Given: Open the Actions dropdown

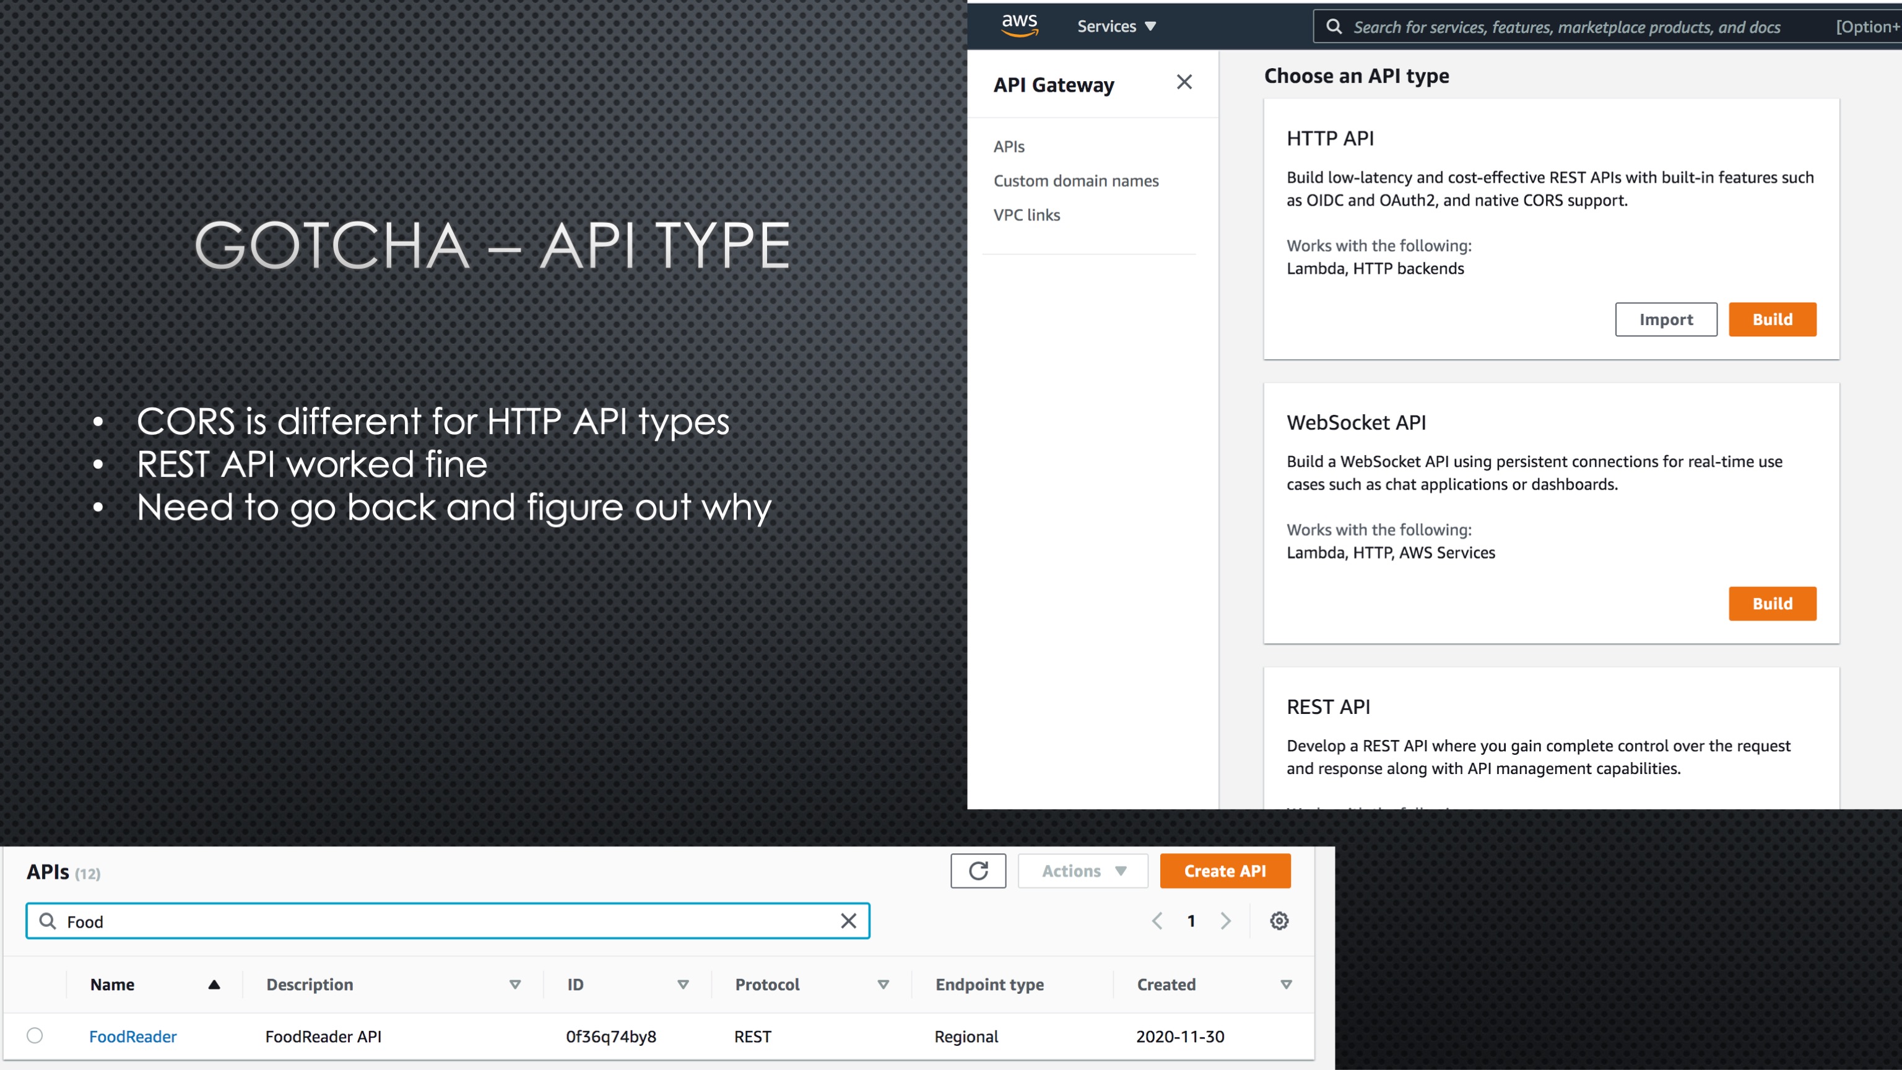Looking at the screenshot, I should click(x=1083, y=871).
